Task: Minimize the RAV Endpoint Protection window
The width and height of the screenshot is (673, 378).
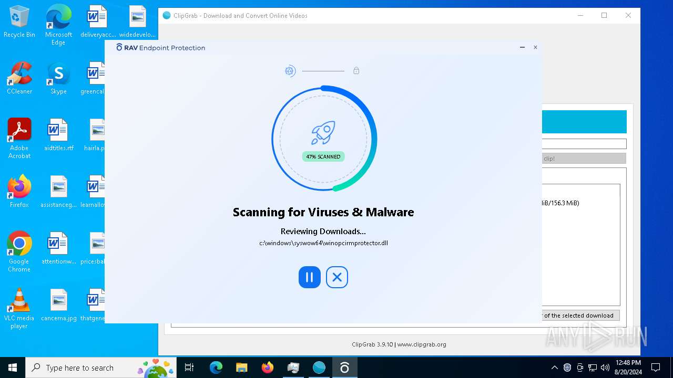Action: pyautogui.click(x=522, y=47)
